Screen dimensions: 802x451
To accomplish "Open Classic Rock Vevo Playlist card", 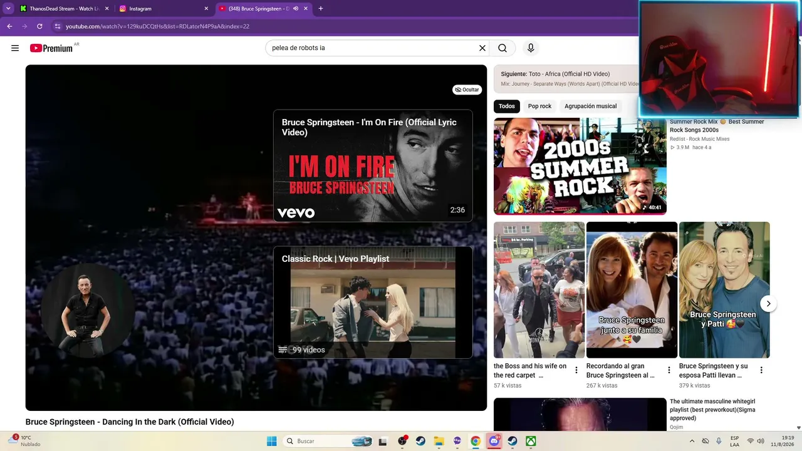I will click(373, 302).
